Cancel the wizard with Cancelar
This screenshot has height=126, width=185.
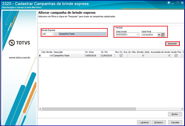(175, 122)
